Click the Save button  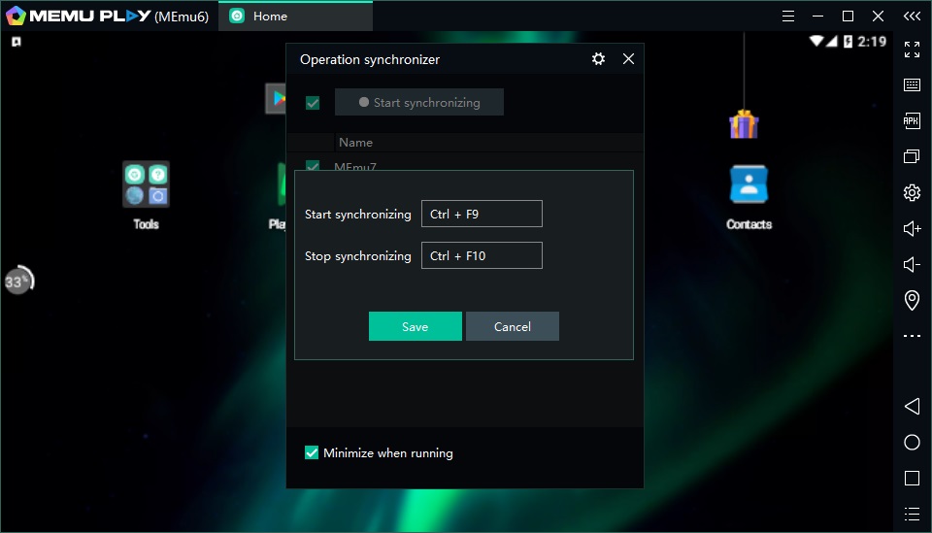pos(415,326)
